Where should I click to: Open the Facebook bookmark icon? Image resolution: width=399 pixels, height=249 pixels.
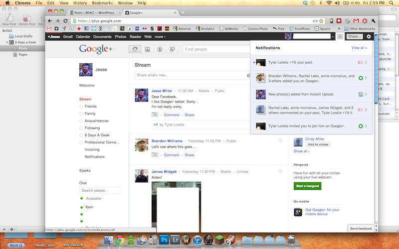click(x=86, y=29)
